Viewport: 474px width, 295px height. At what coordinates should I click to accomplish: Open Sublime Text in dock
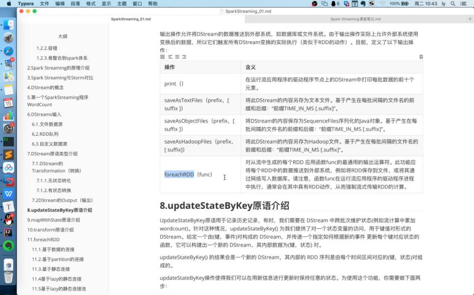(x=8, y=155)
